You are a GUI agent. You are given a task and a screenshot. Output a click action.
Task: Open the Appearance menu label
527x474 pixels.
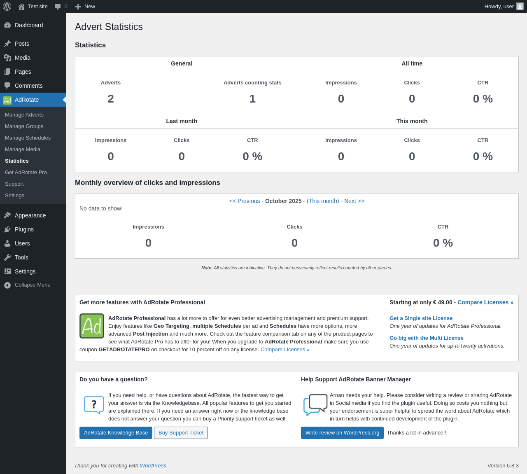coord(30,215)
